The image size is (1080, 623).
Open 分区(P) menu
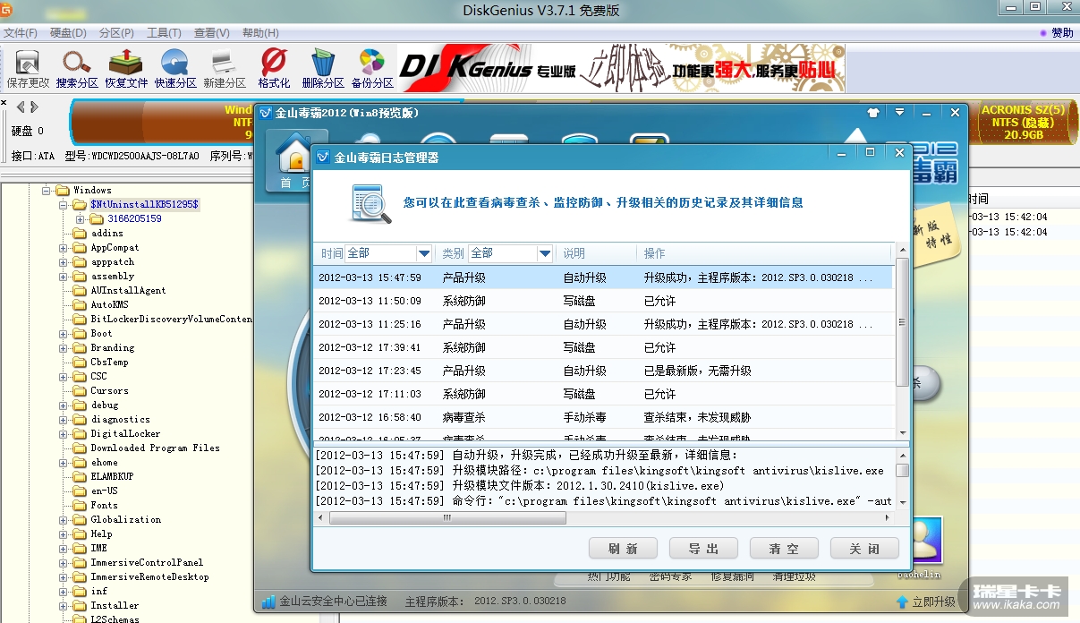(x=116, y=33)
